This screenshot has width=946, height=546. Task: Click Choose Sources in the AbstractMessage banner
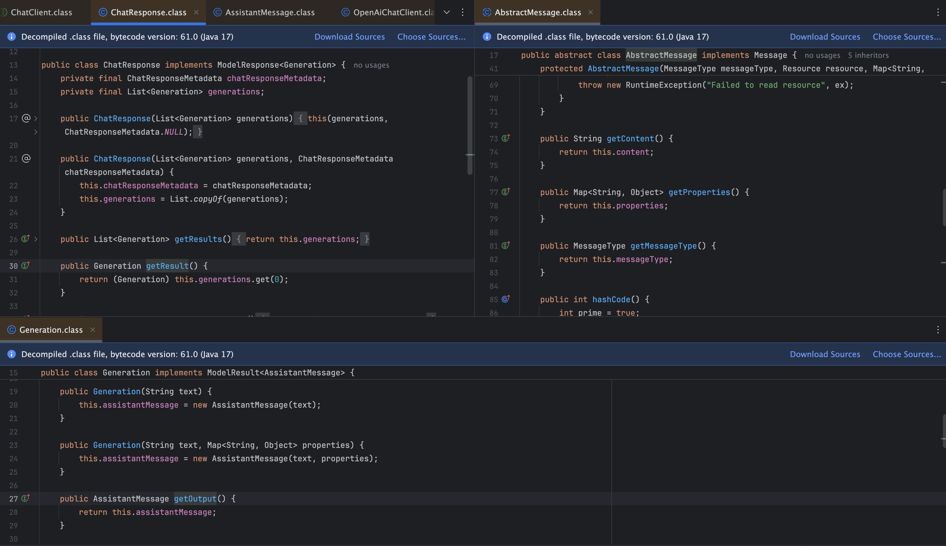[906, 37]
